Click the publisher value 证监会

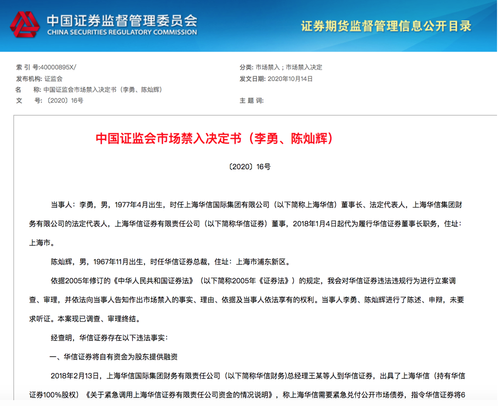pyautogui.click(x=53, y=79)
